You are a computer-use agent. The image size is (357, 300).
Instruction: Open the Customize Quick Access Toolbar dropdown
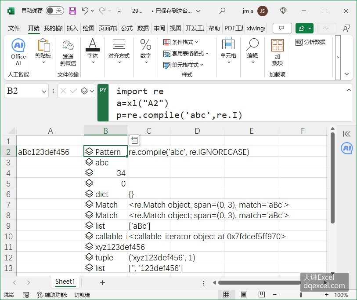point(119,11)
